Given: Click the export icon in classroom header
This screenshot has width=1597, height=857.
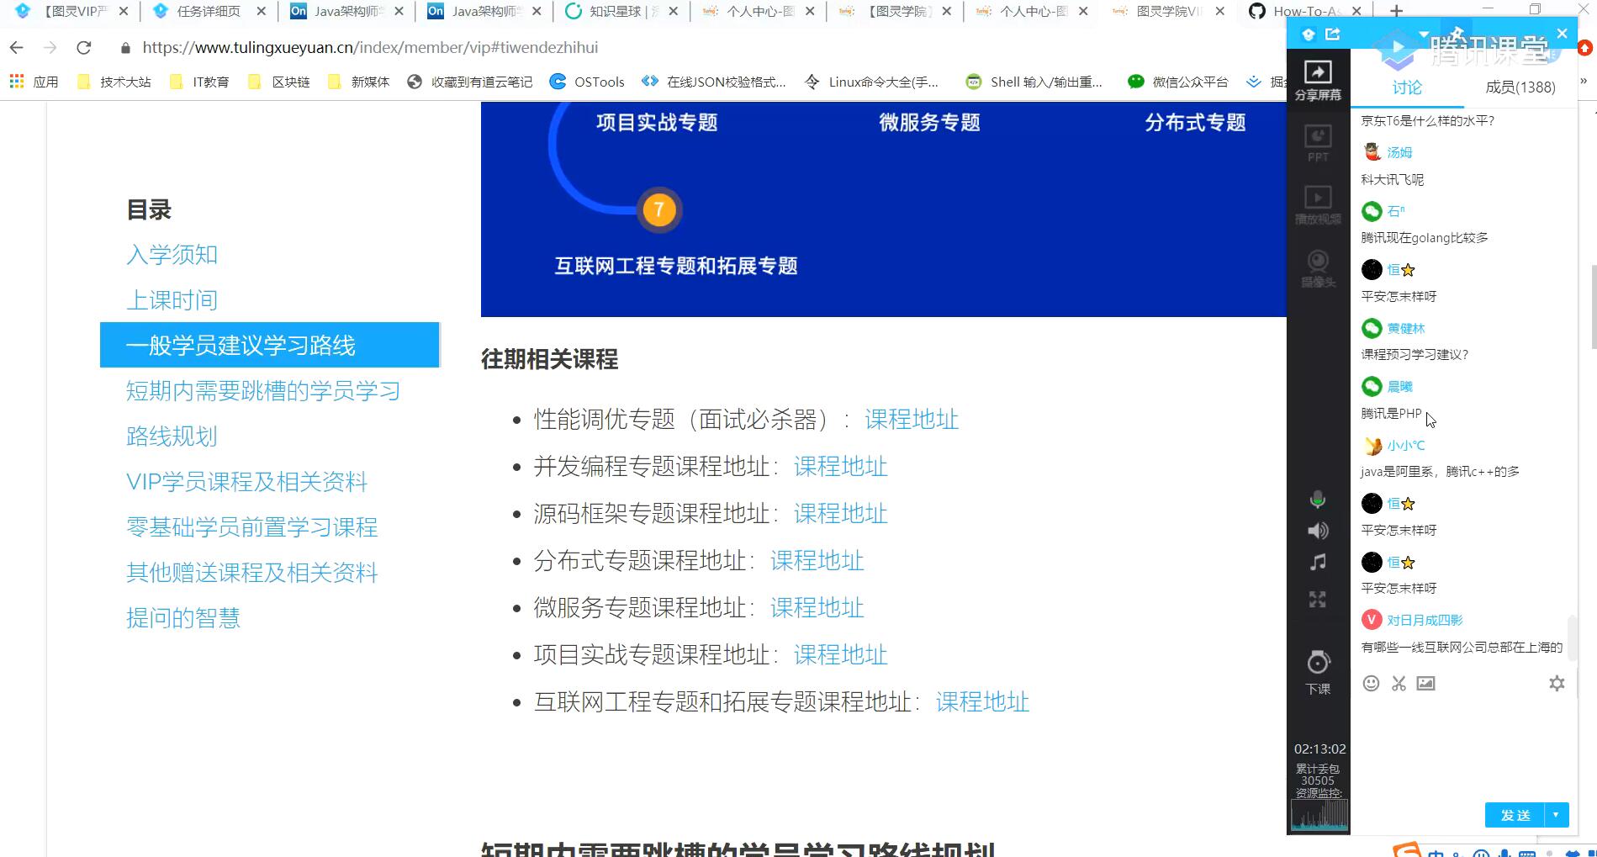Looking at the screenshot, I should point(1333,34).
